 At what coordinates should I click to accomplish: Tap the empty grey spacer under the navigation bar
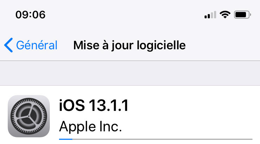(130, 73)
